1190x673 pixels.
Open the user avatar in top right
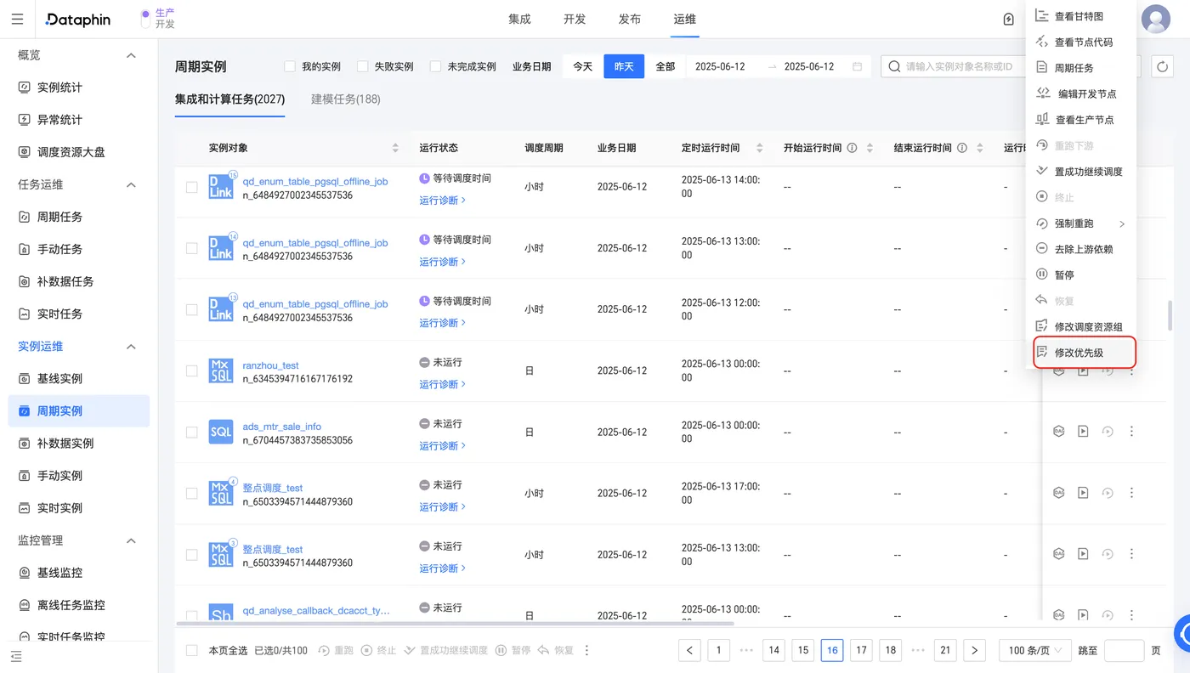(1155, 20)
